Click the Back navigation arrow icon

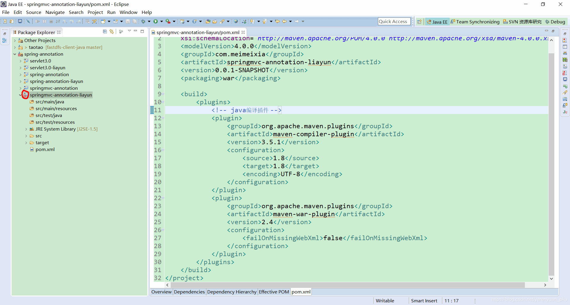tap(284, 21)
